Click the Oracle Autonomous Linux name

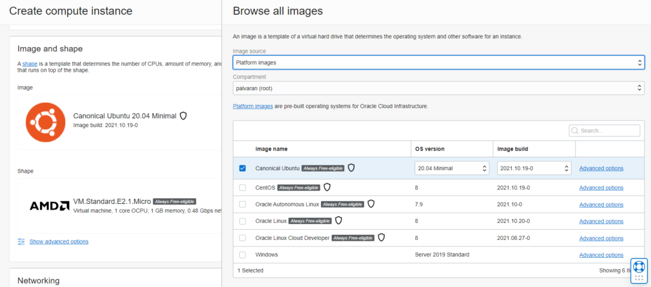point(287,204)
